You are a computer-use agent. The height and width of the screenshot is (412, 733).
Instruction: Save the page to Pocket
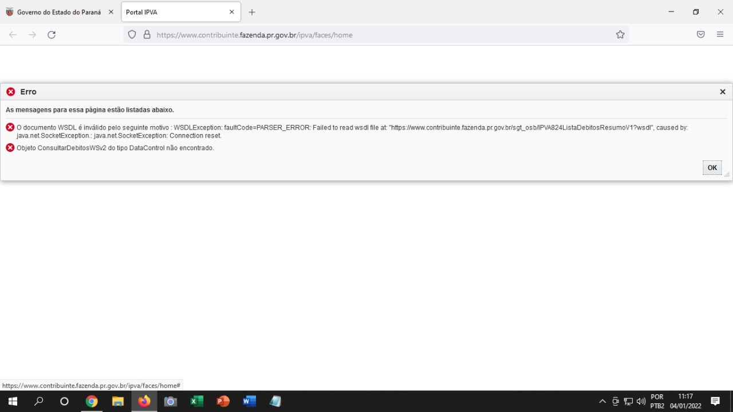[700, 34]
